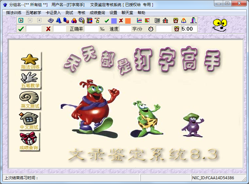249x184 pixels.
Task: Click the yellow smiley face mascot
Action: [220, 25]
